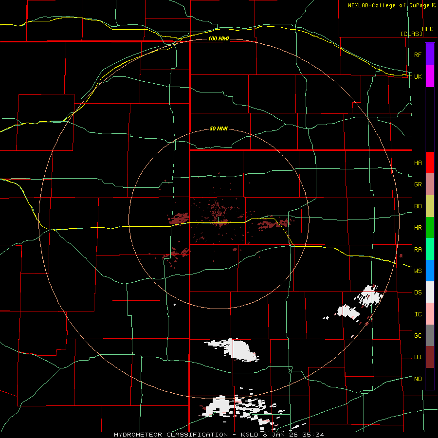Image resolution: width=438 pixels, height=438 pixels.
Task: Click the DS legend label
Action: (x=418, y=292)
